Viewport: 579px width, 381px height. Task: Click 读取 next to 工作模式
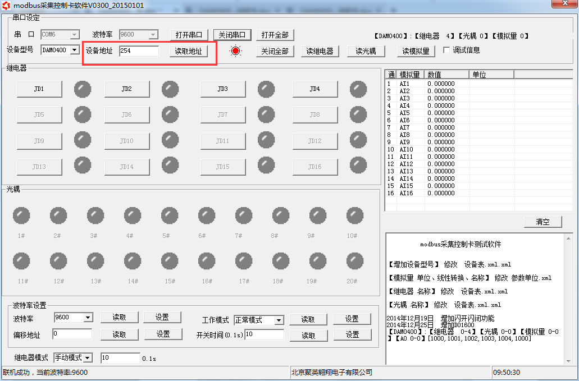pos(308,320)
